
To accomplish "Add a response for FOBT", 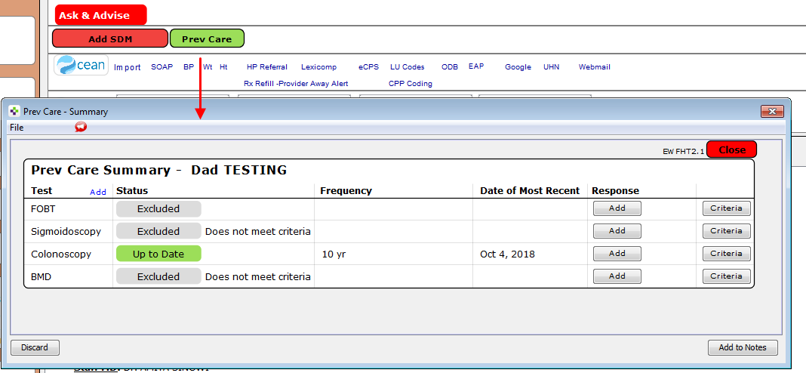I will (617, 208).
